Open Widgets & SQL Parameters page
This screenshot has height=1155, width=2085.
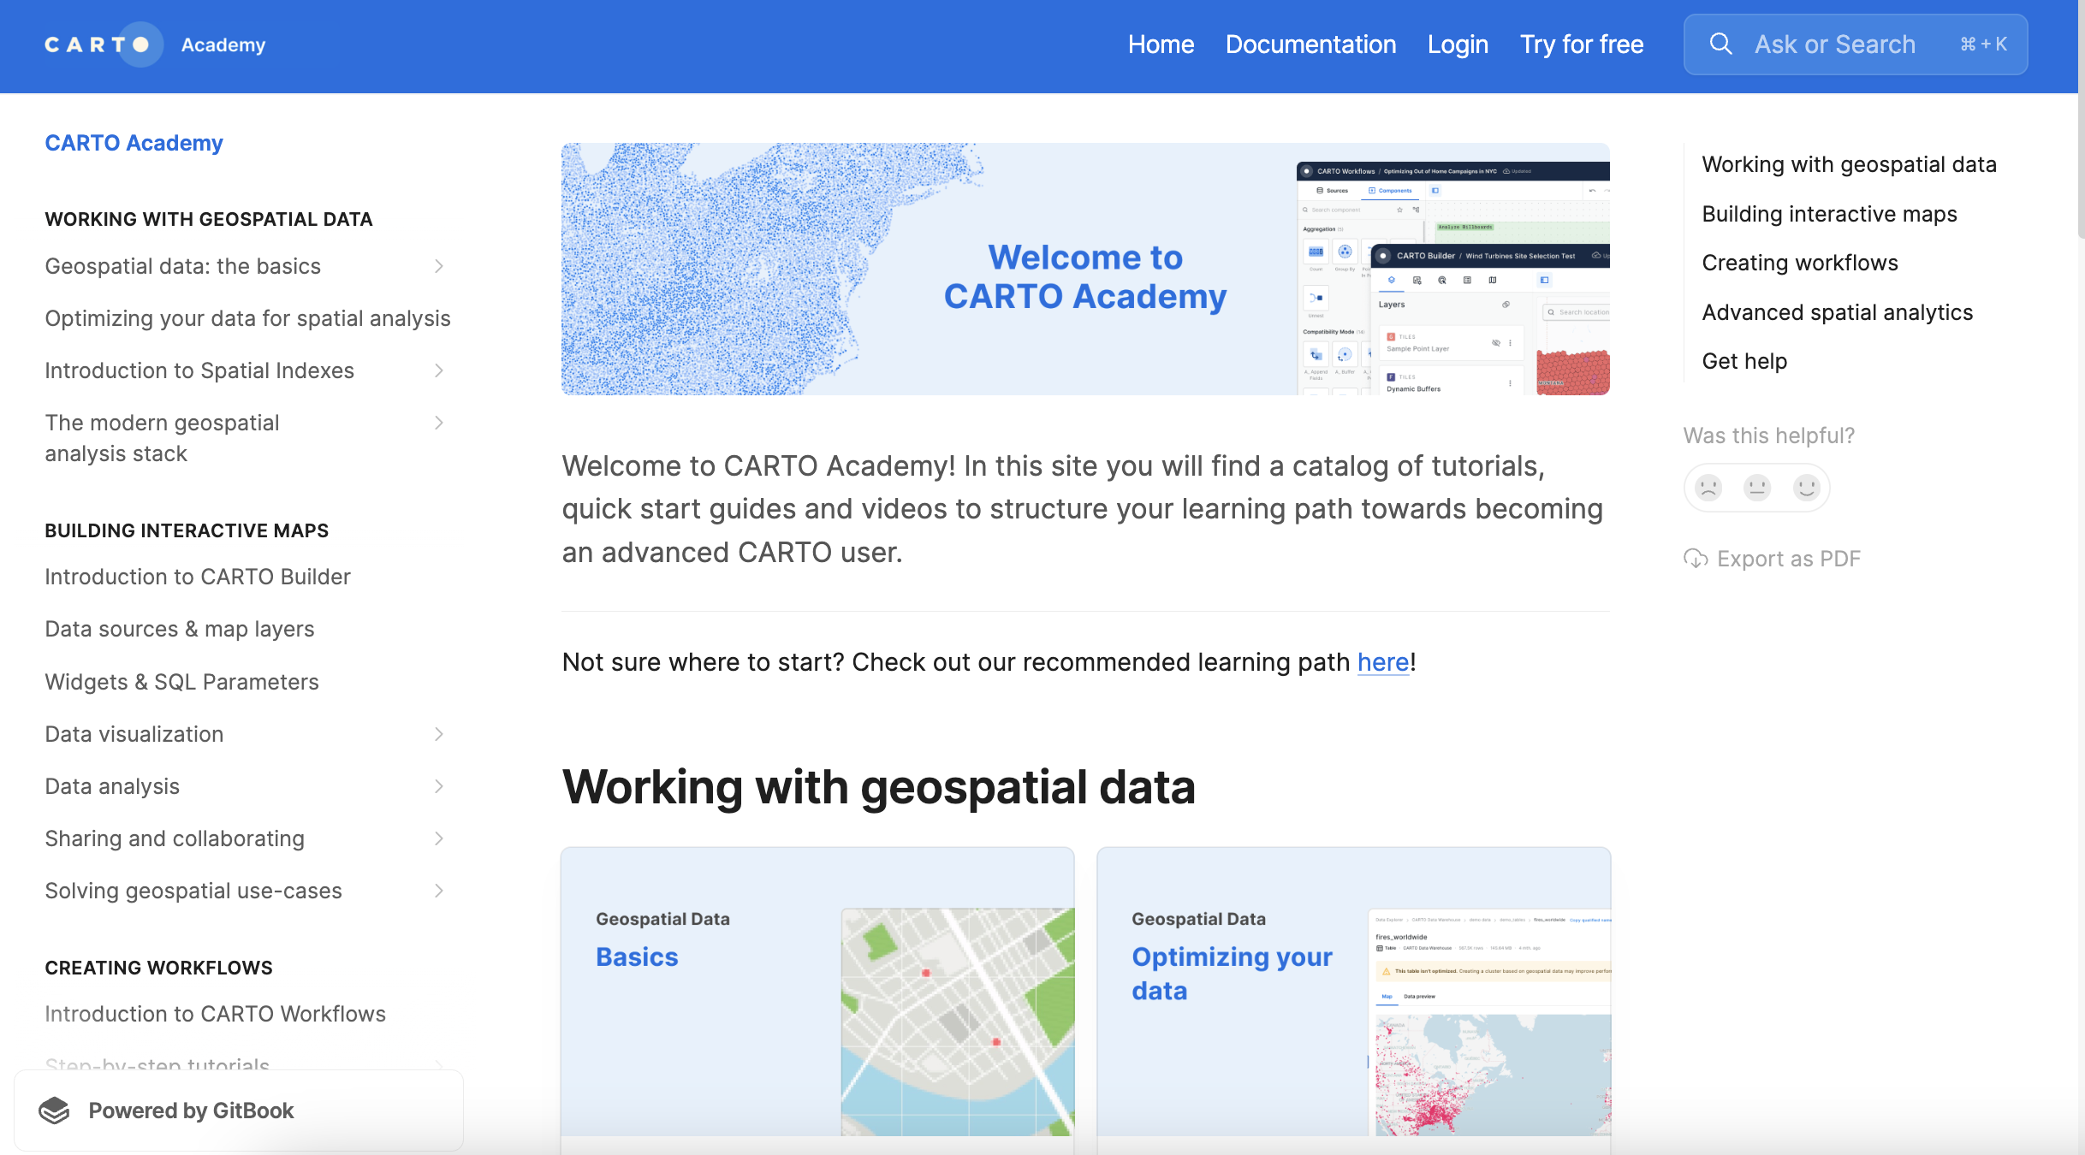(181, 682)
